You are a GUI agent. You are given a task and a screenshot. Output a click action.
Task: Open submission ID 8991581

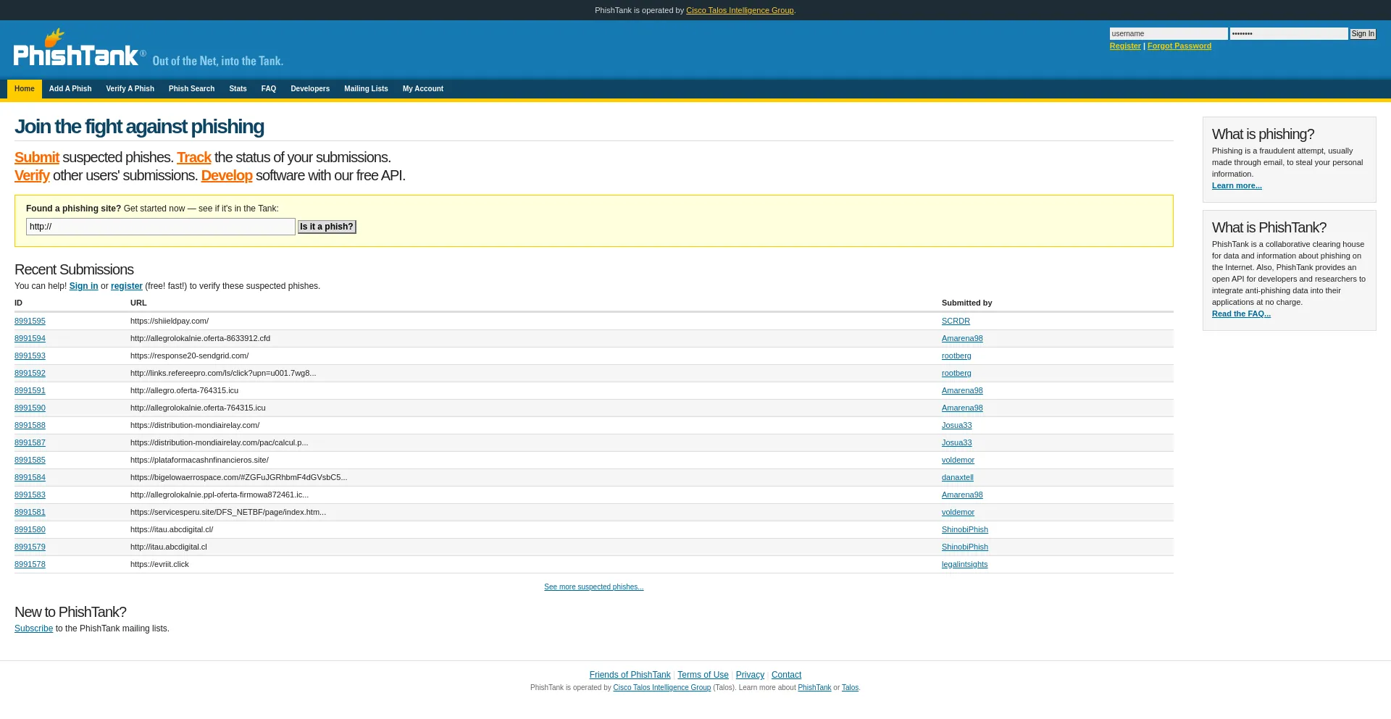30,512
